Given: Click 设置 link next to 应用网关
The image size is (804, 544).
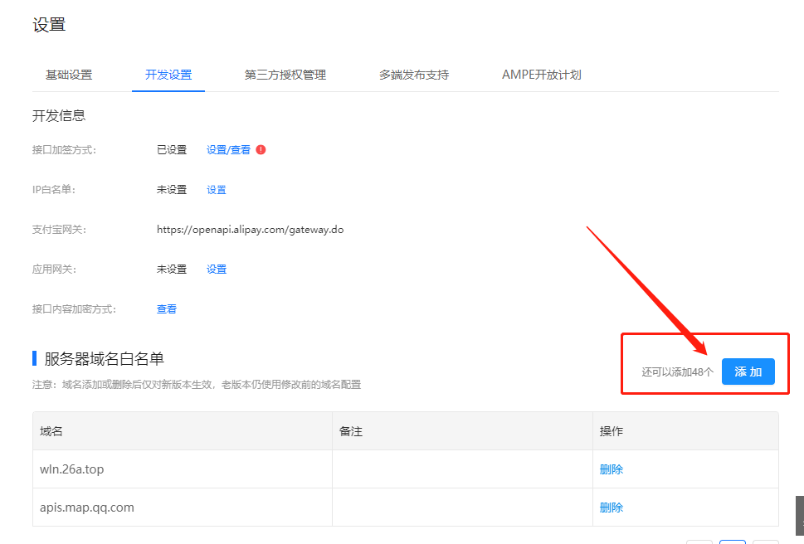Looking at the screenshot, I should click(217, 270).
